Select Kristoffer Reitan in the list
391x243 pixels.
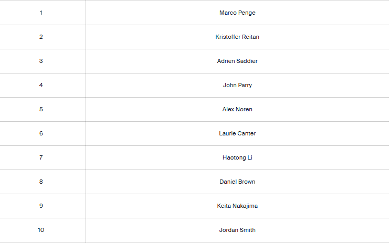coord(237,37)
